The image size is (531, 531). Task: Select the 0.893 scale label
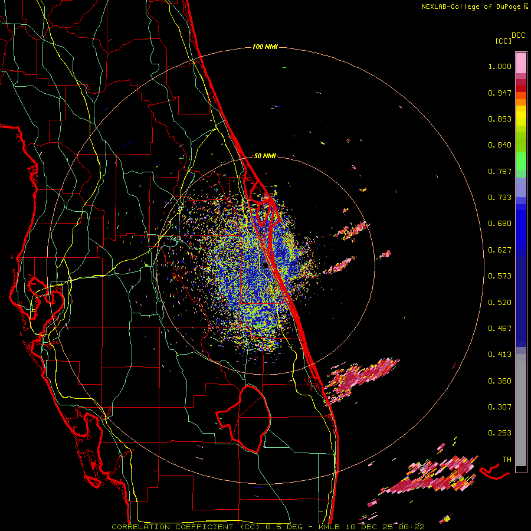click(x=500, y=119)
